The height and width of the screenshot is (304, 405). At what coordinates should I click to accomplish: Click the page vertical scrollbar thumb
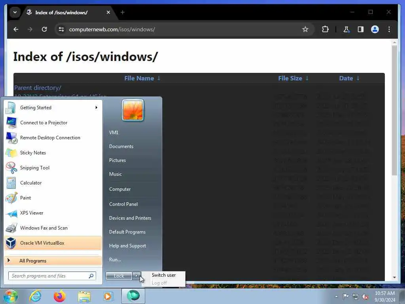[x=394, y=110]
